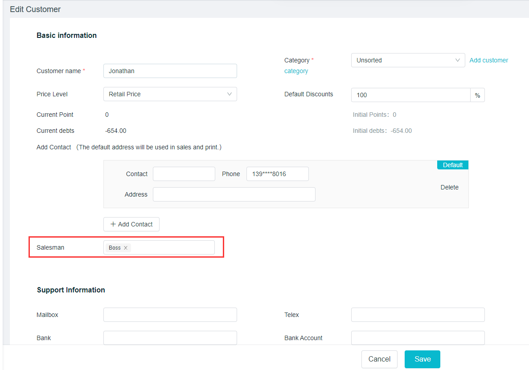Open the Salesman selection box

click(172, 248)
